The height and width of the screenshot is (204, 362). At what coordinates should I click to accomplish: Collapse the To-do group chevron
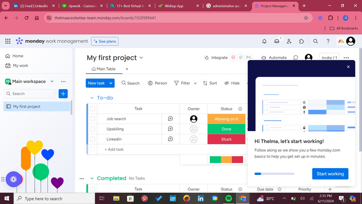click(x=92, y=98)
